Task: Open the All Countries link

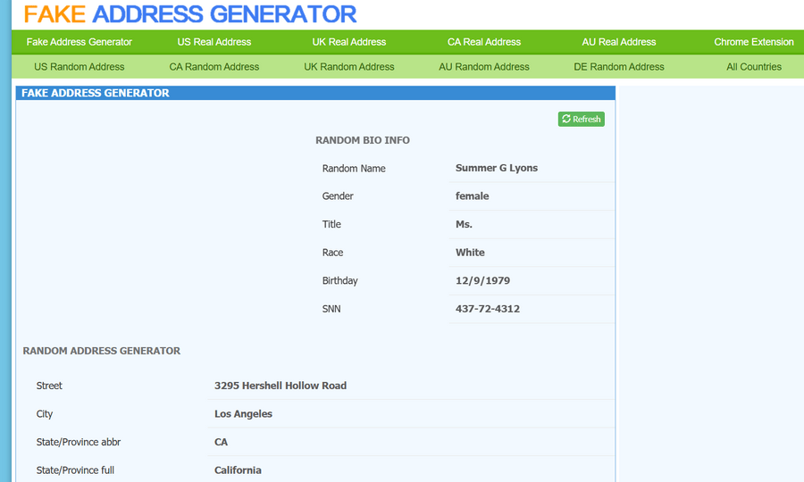Action: coord(753,67)
